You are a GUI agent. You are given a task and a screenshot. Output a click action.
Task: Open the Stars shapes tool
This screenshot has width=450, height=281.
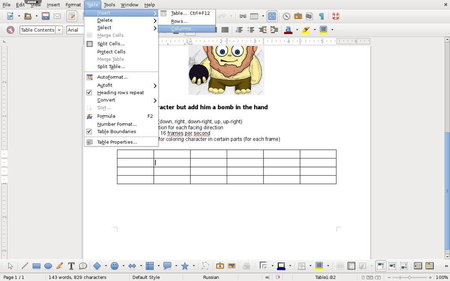(185, 266)
